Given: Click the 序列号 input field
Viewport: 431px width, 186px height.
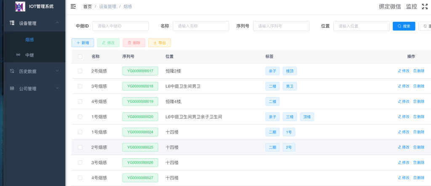Looking at the screenshot, I should pyautogui.click(x=281, y=26).
